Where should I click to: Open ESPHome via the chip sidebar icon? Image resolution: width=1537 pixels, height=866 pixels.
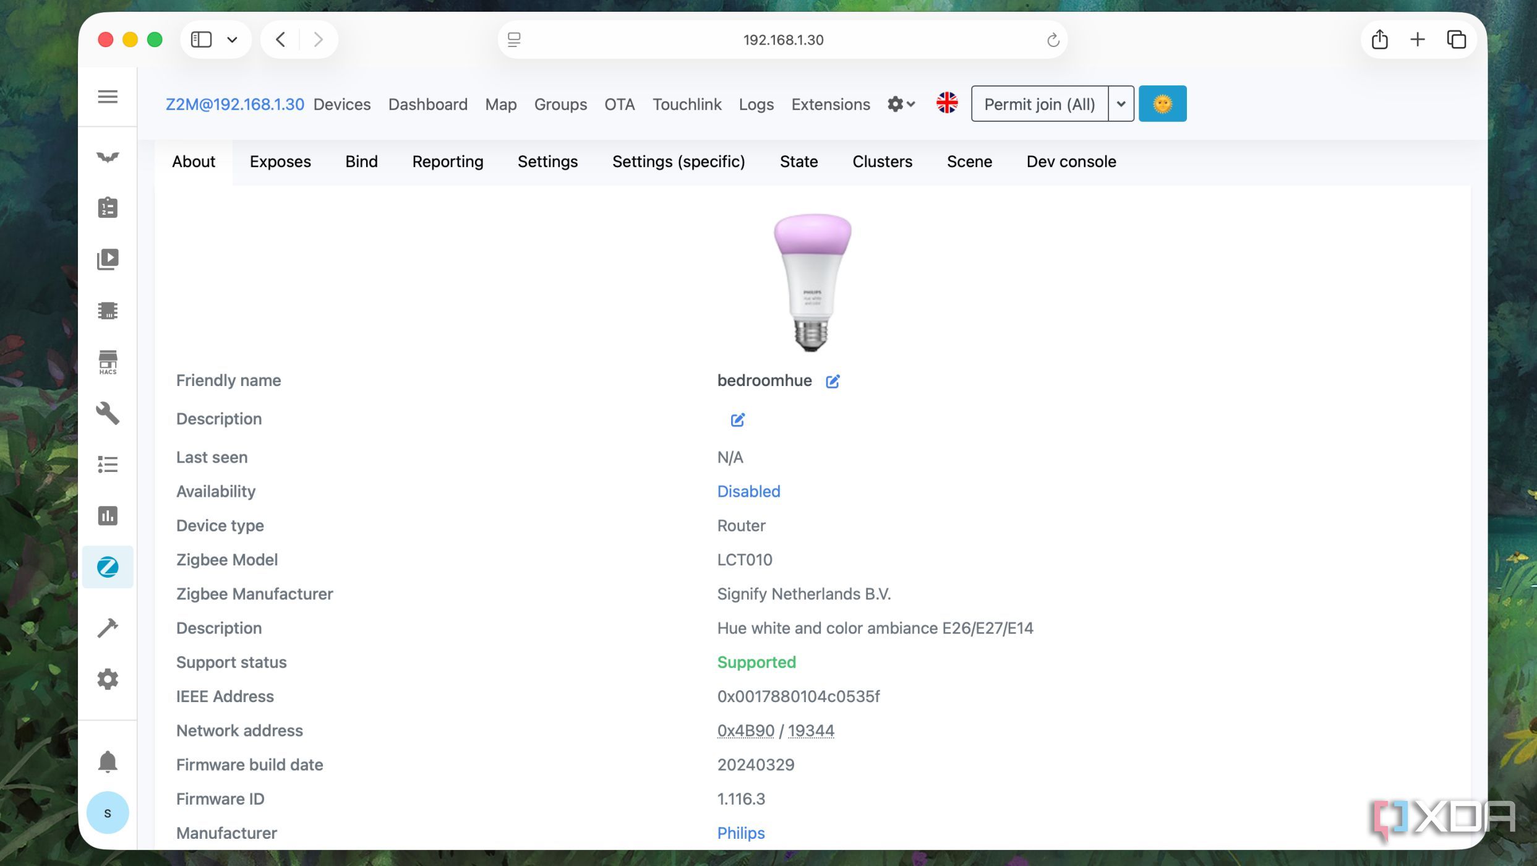tap(108, 311)
